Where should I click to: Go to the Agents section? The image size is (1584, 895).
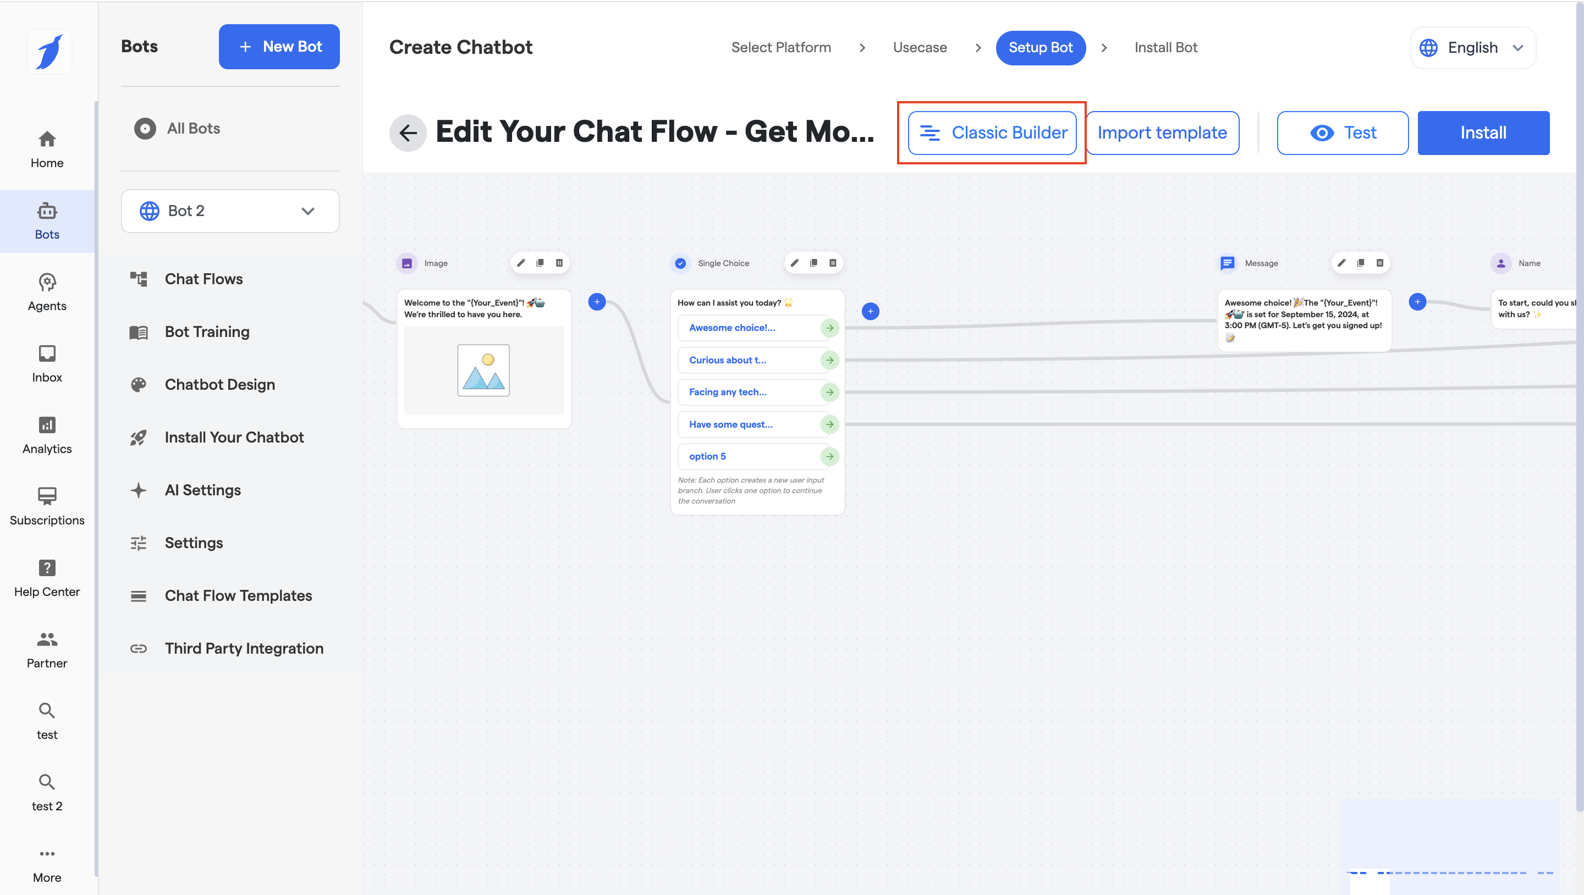[x=47, y=292]
